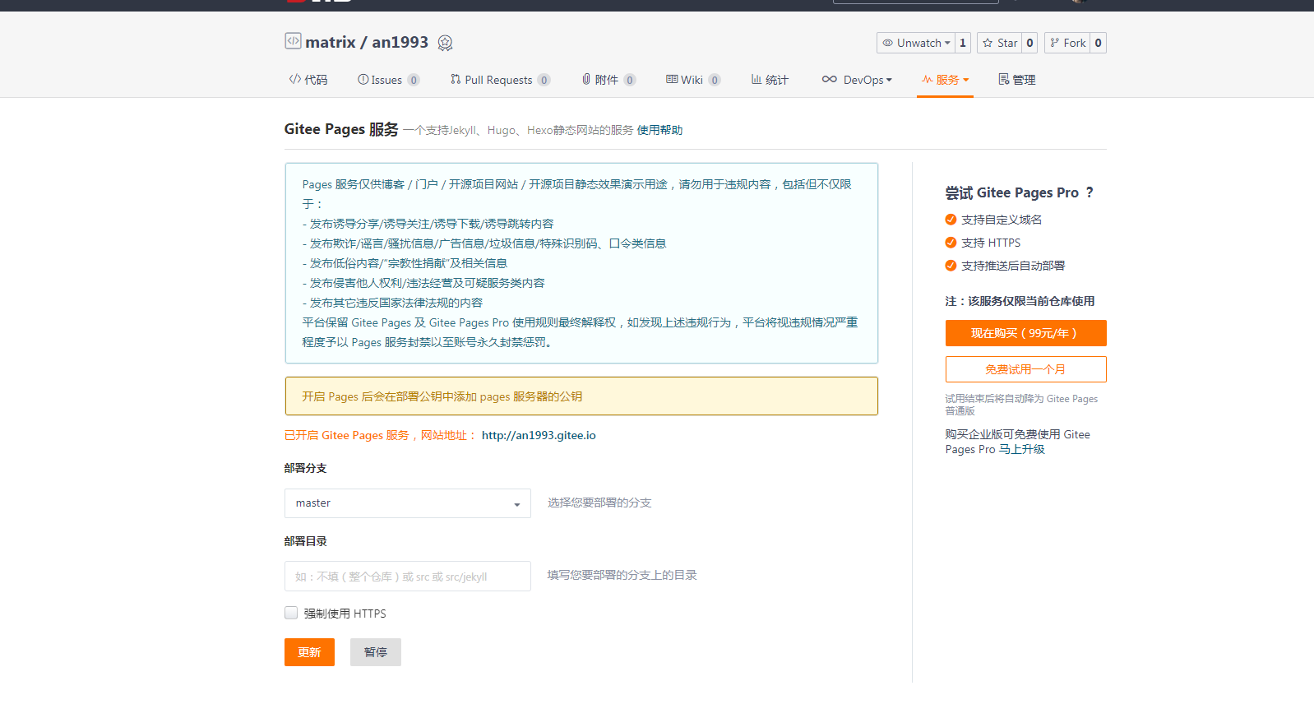
Task: Click the 暂停 pause button
Action: [376, 652]
